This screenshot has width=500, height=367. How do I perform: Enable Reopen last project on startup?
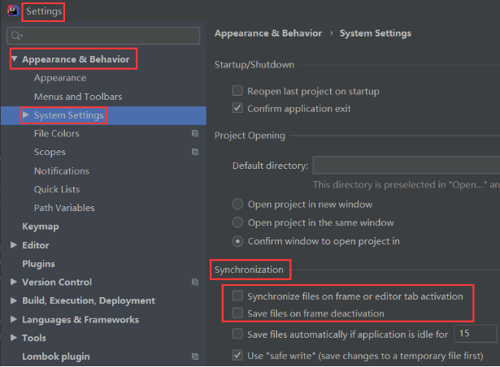[x=237, y=91]
